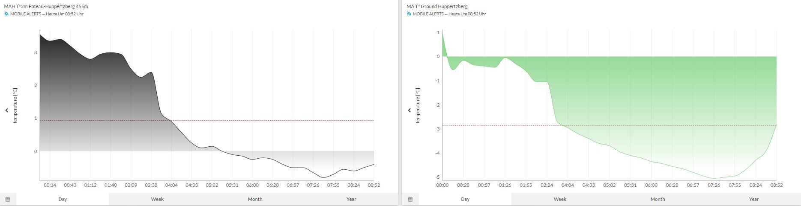
Task: Switch Ground chart to Month view
Action: click(658, 199)
